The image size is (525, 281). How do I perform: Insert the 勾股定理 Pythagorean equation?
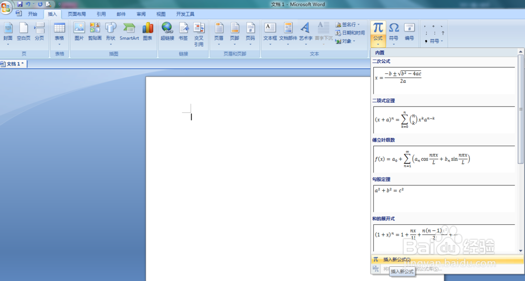click(x=444, y=198)
